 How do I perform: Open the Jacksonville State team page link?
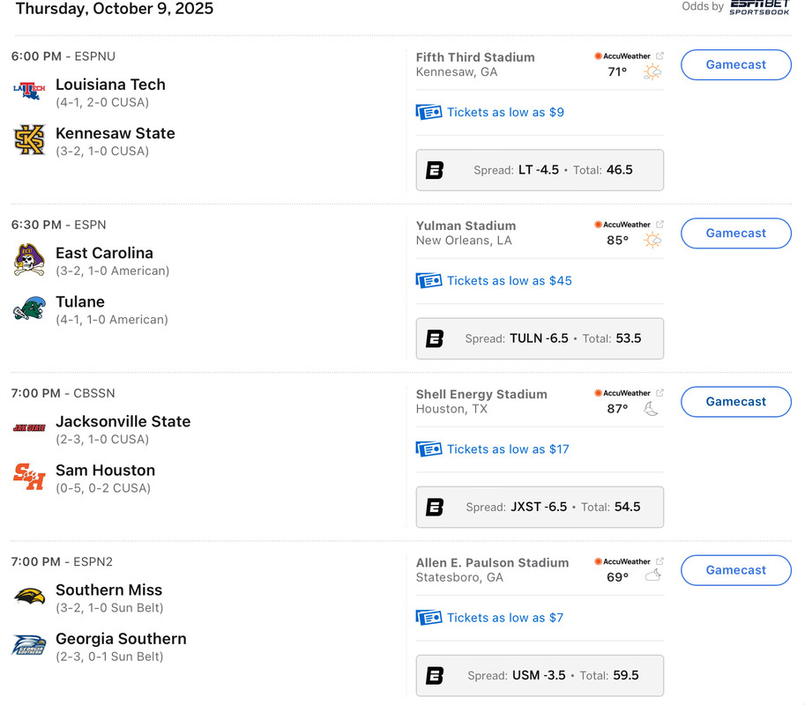123,421
